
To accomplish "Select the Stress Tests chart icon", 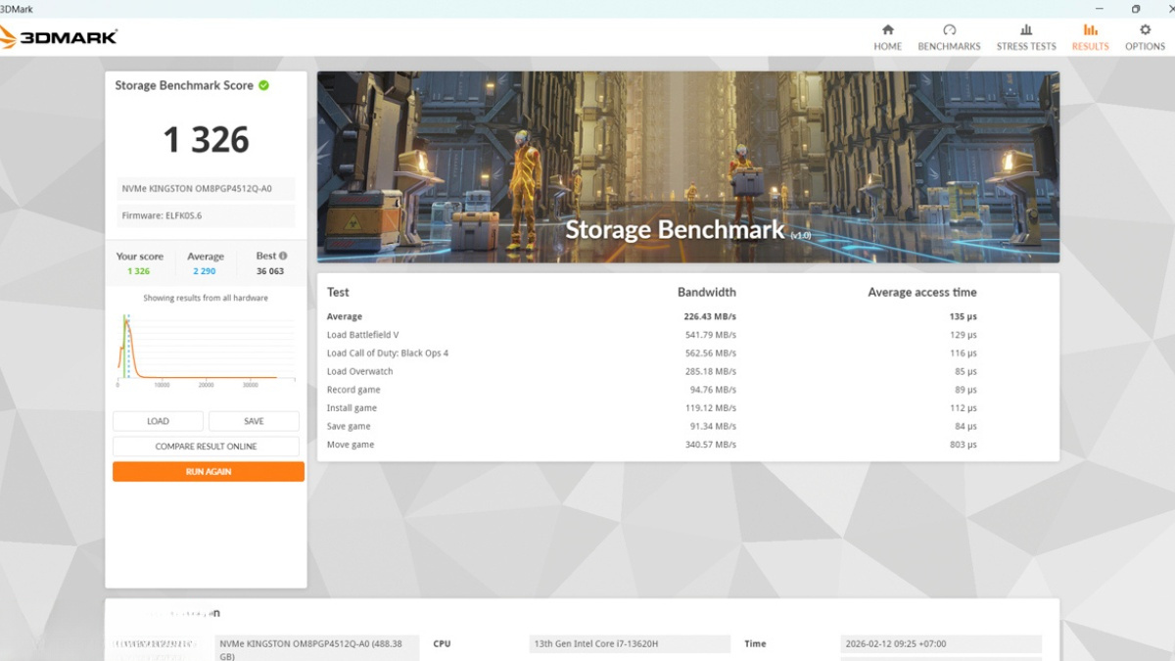I will [1026, 30].
